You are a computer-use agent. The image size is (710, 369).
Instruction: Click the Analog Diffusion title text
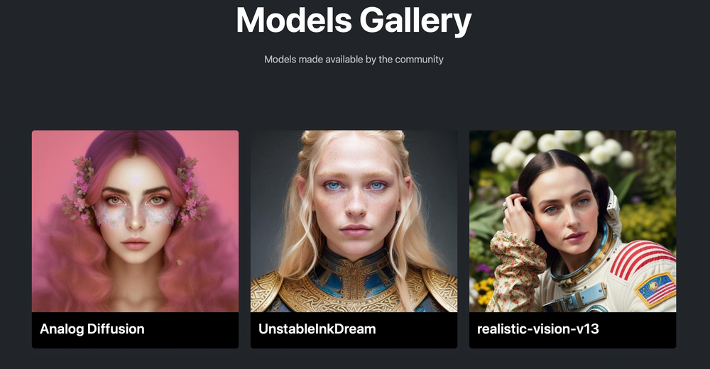click(x=92, y=329)
